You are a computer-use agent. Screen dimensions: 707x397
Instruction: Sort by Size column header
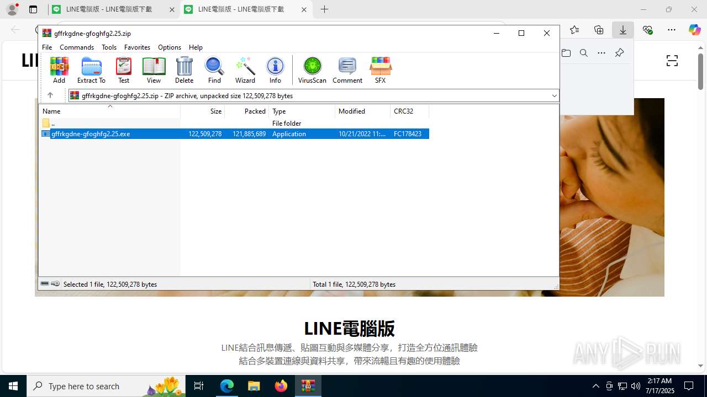coord(202,111)
